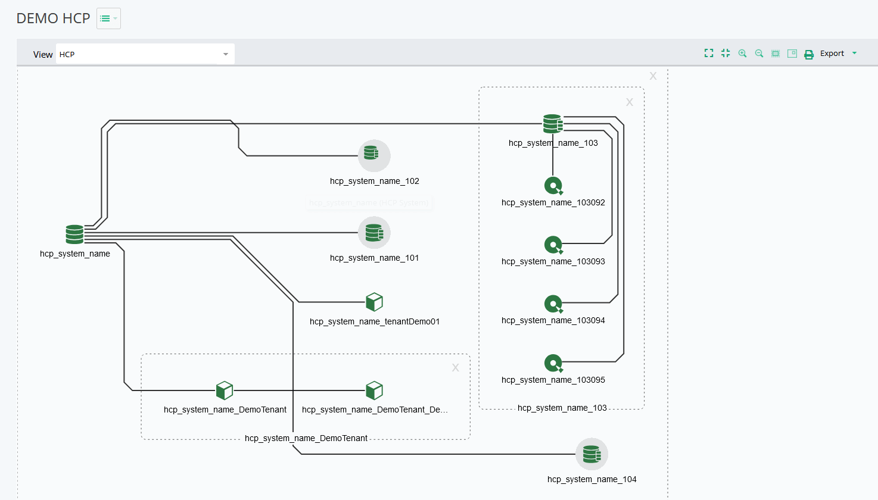
Task: Select the hcp_system_name_103095 node icon
Action: pos(553,363)
